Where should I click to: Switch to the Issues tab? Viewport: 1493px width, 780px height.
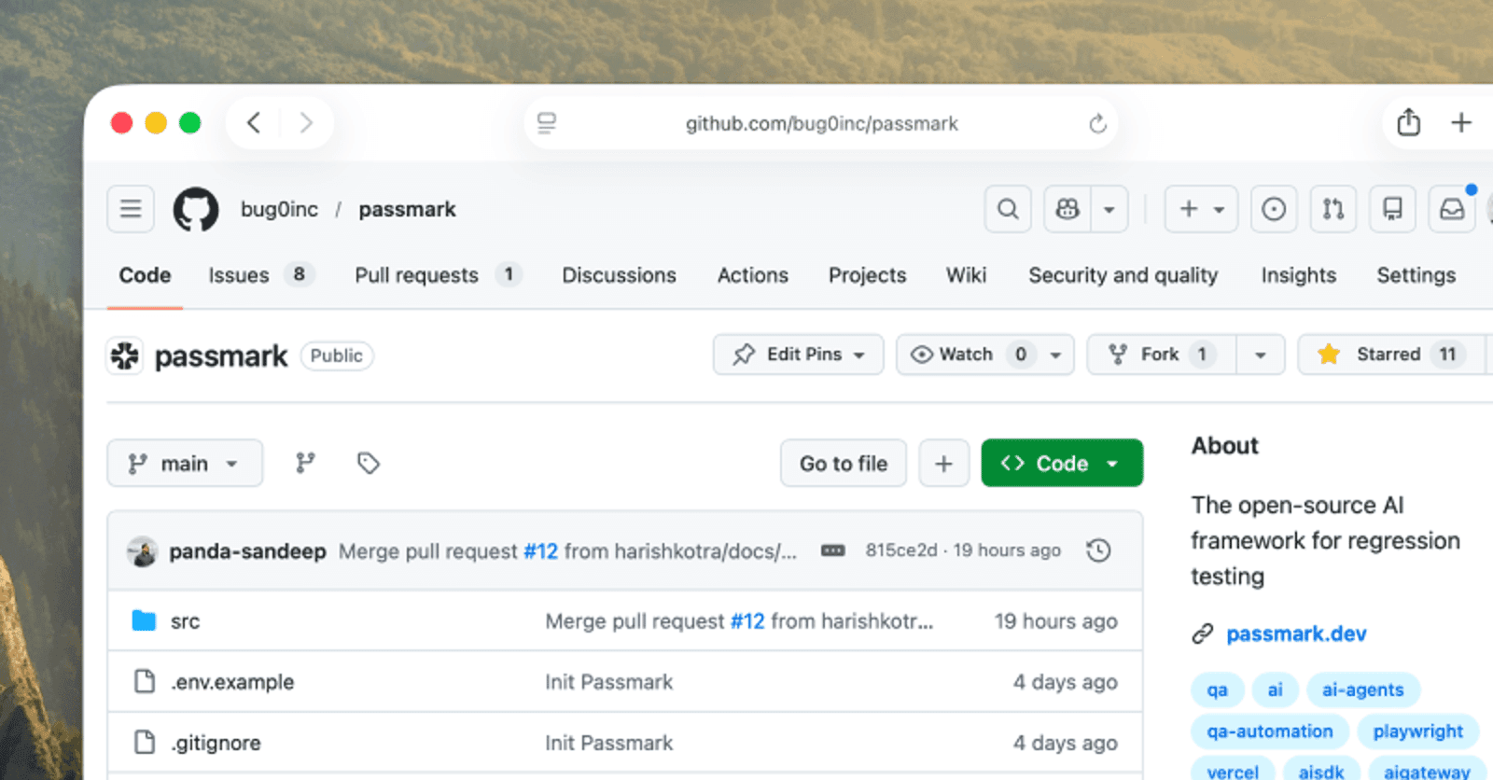(261, 275)
